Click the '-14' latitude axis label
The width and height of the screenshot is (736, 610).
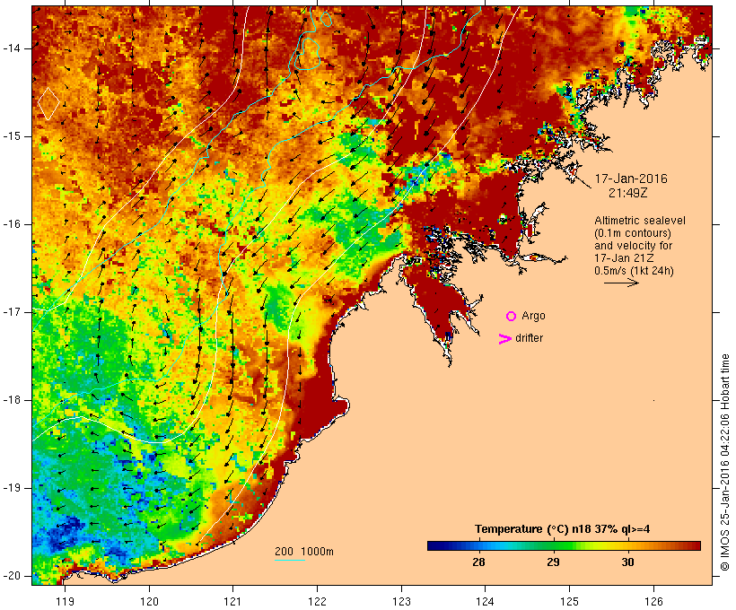click(11, 48)
